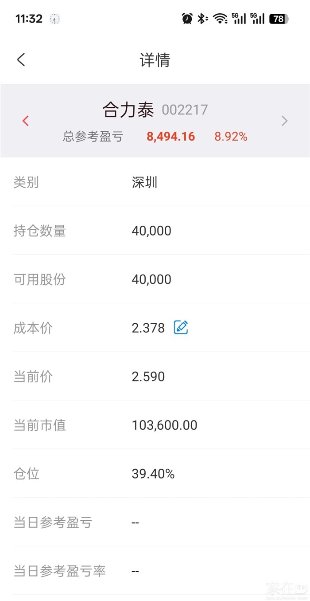Tap the Wi-Fi status icon
310x601 pixels.
coord(220,19)
